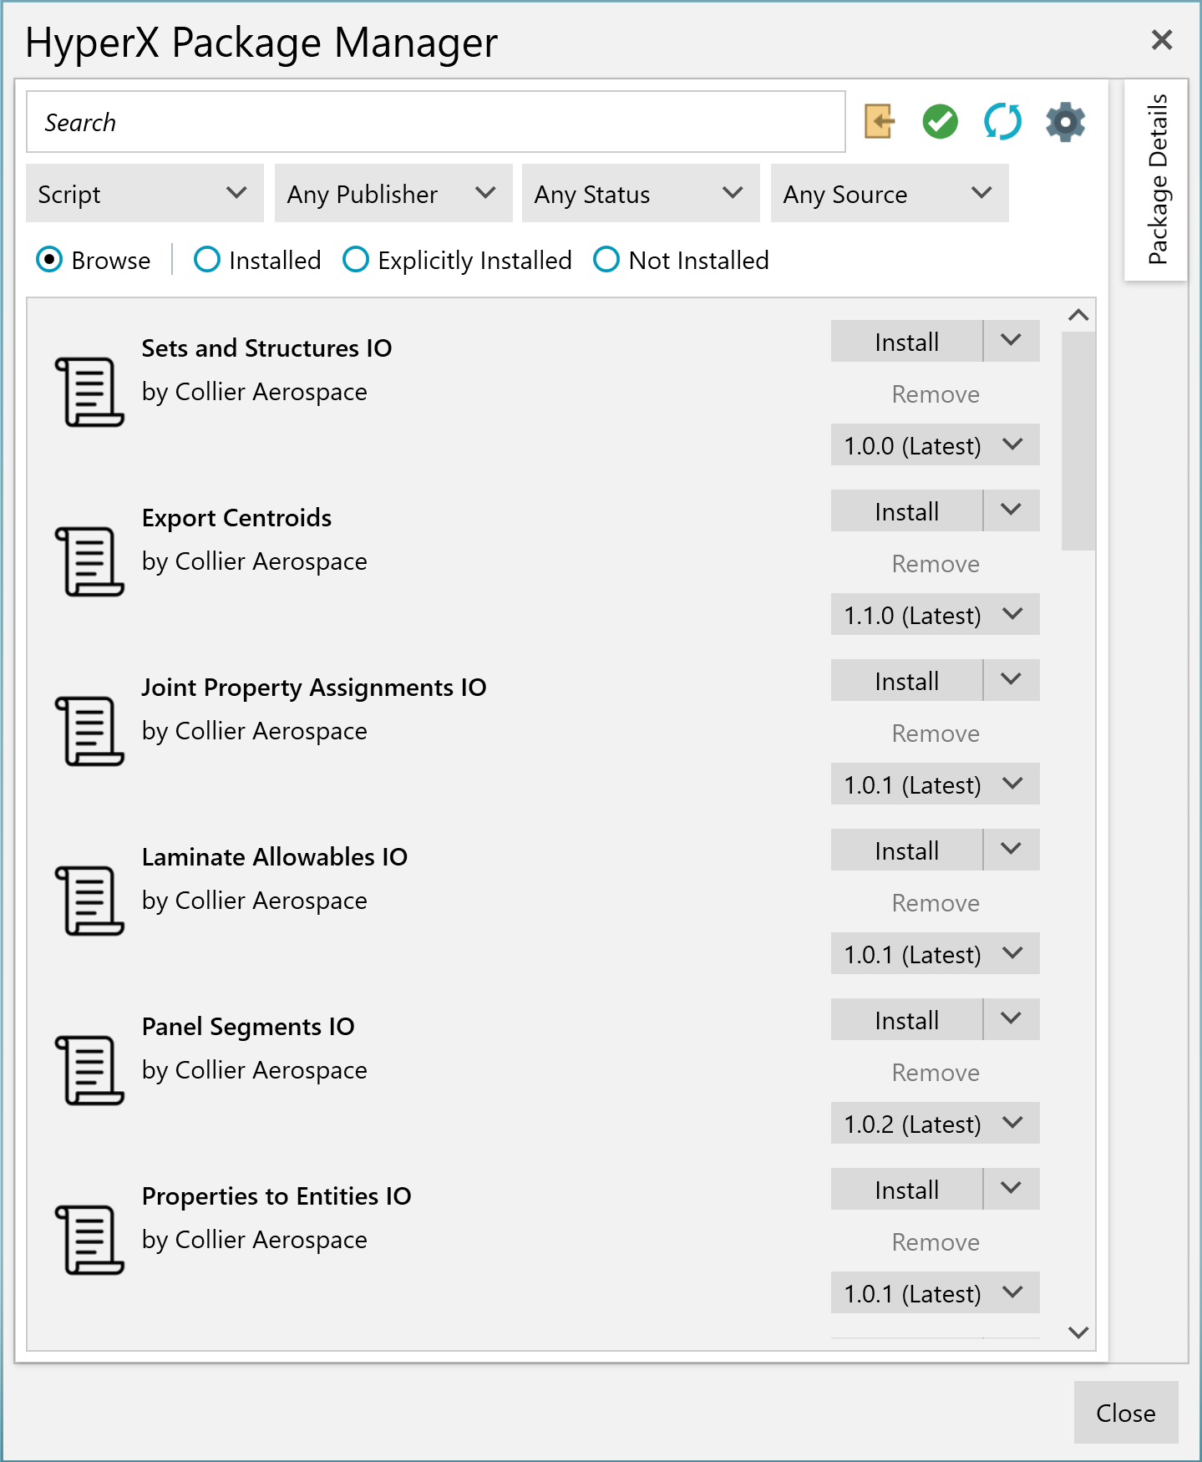
Task: Expand install options for Laminate Allowables IO
Action: [1012, 850]
